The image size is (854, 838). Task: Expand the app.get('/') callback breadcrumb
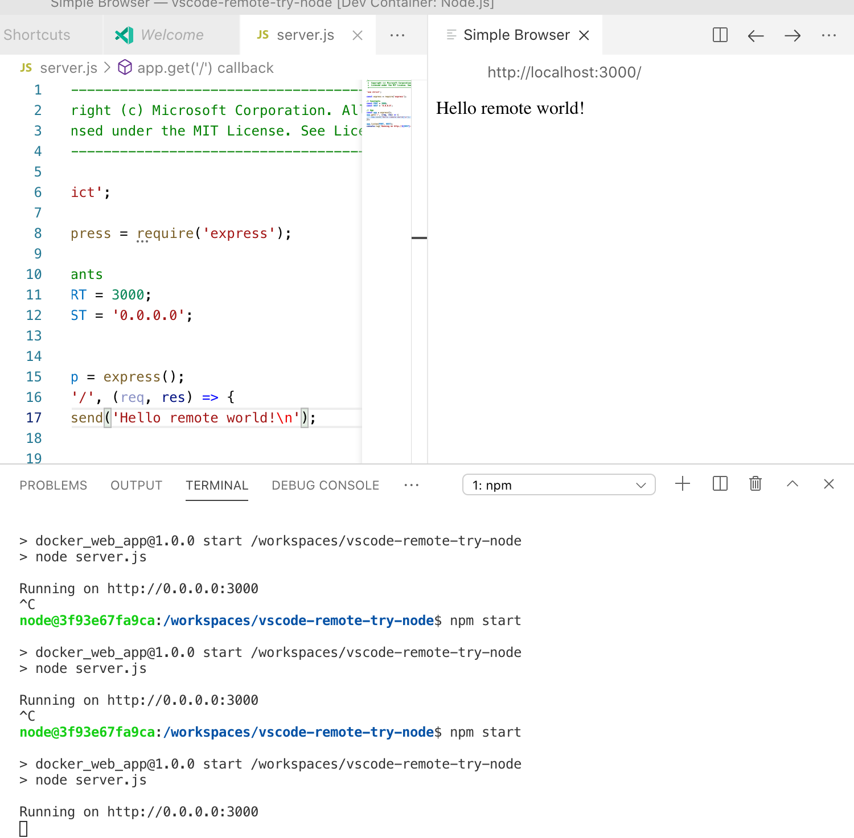click(x=205, y=67)
